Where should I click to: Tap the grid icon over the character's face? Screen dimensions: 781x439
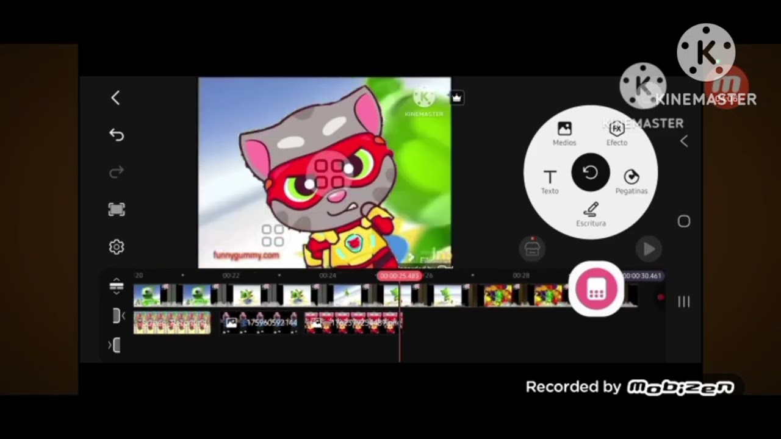pyautogui.click(x=329, y=174)
